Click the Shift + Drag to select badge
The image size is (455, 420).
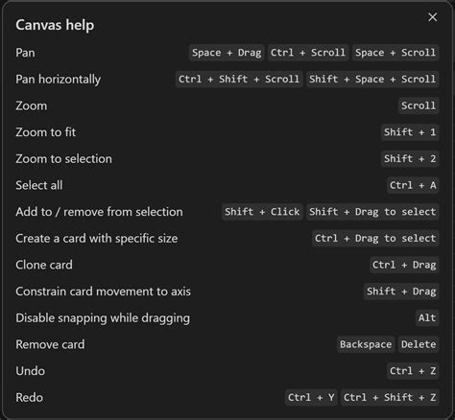point(372,212)
